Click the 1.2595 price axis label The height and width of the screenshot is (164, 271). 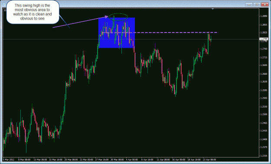pos(264,90)
